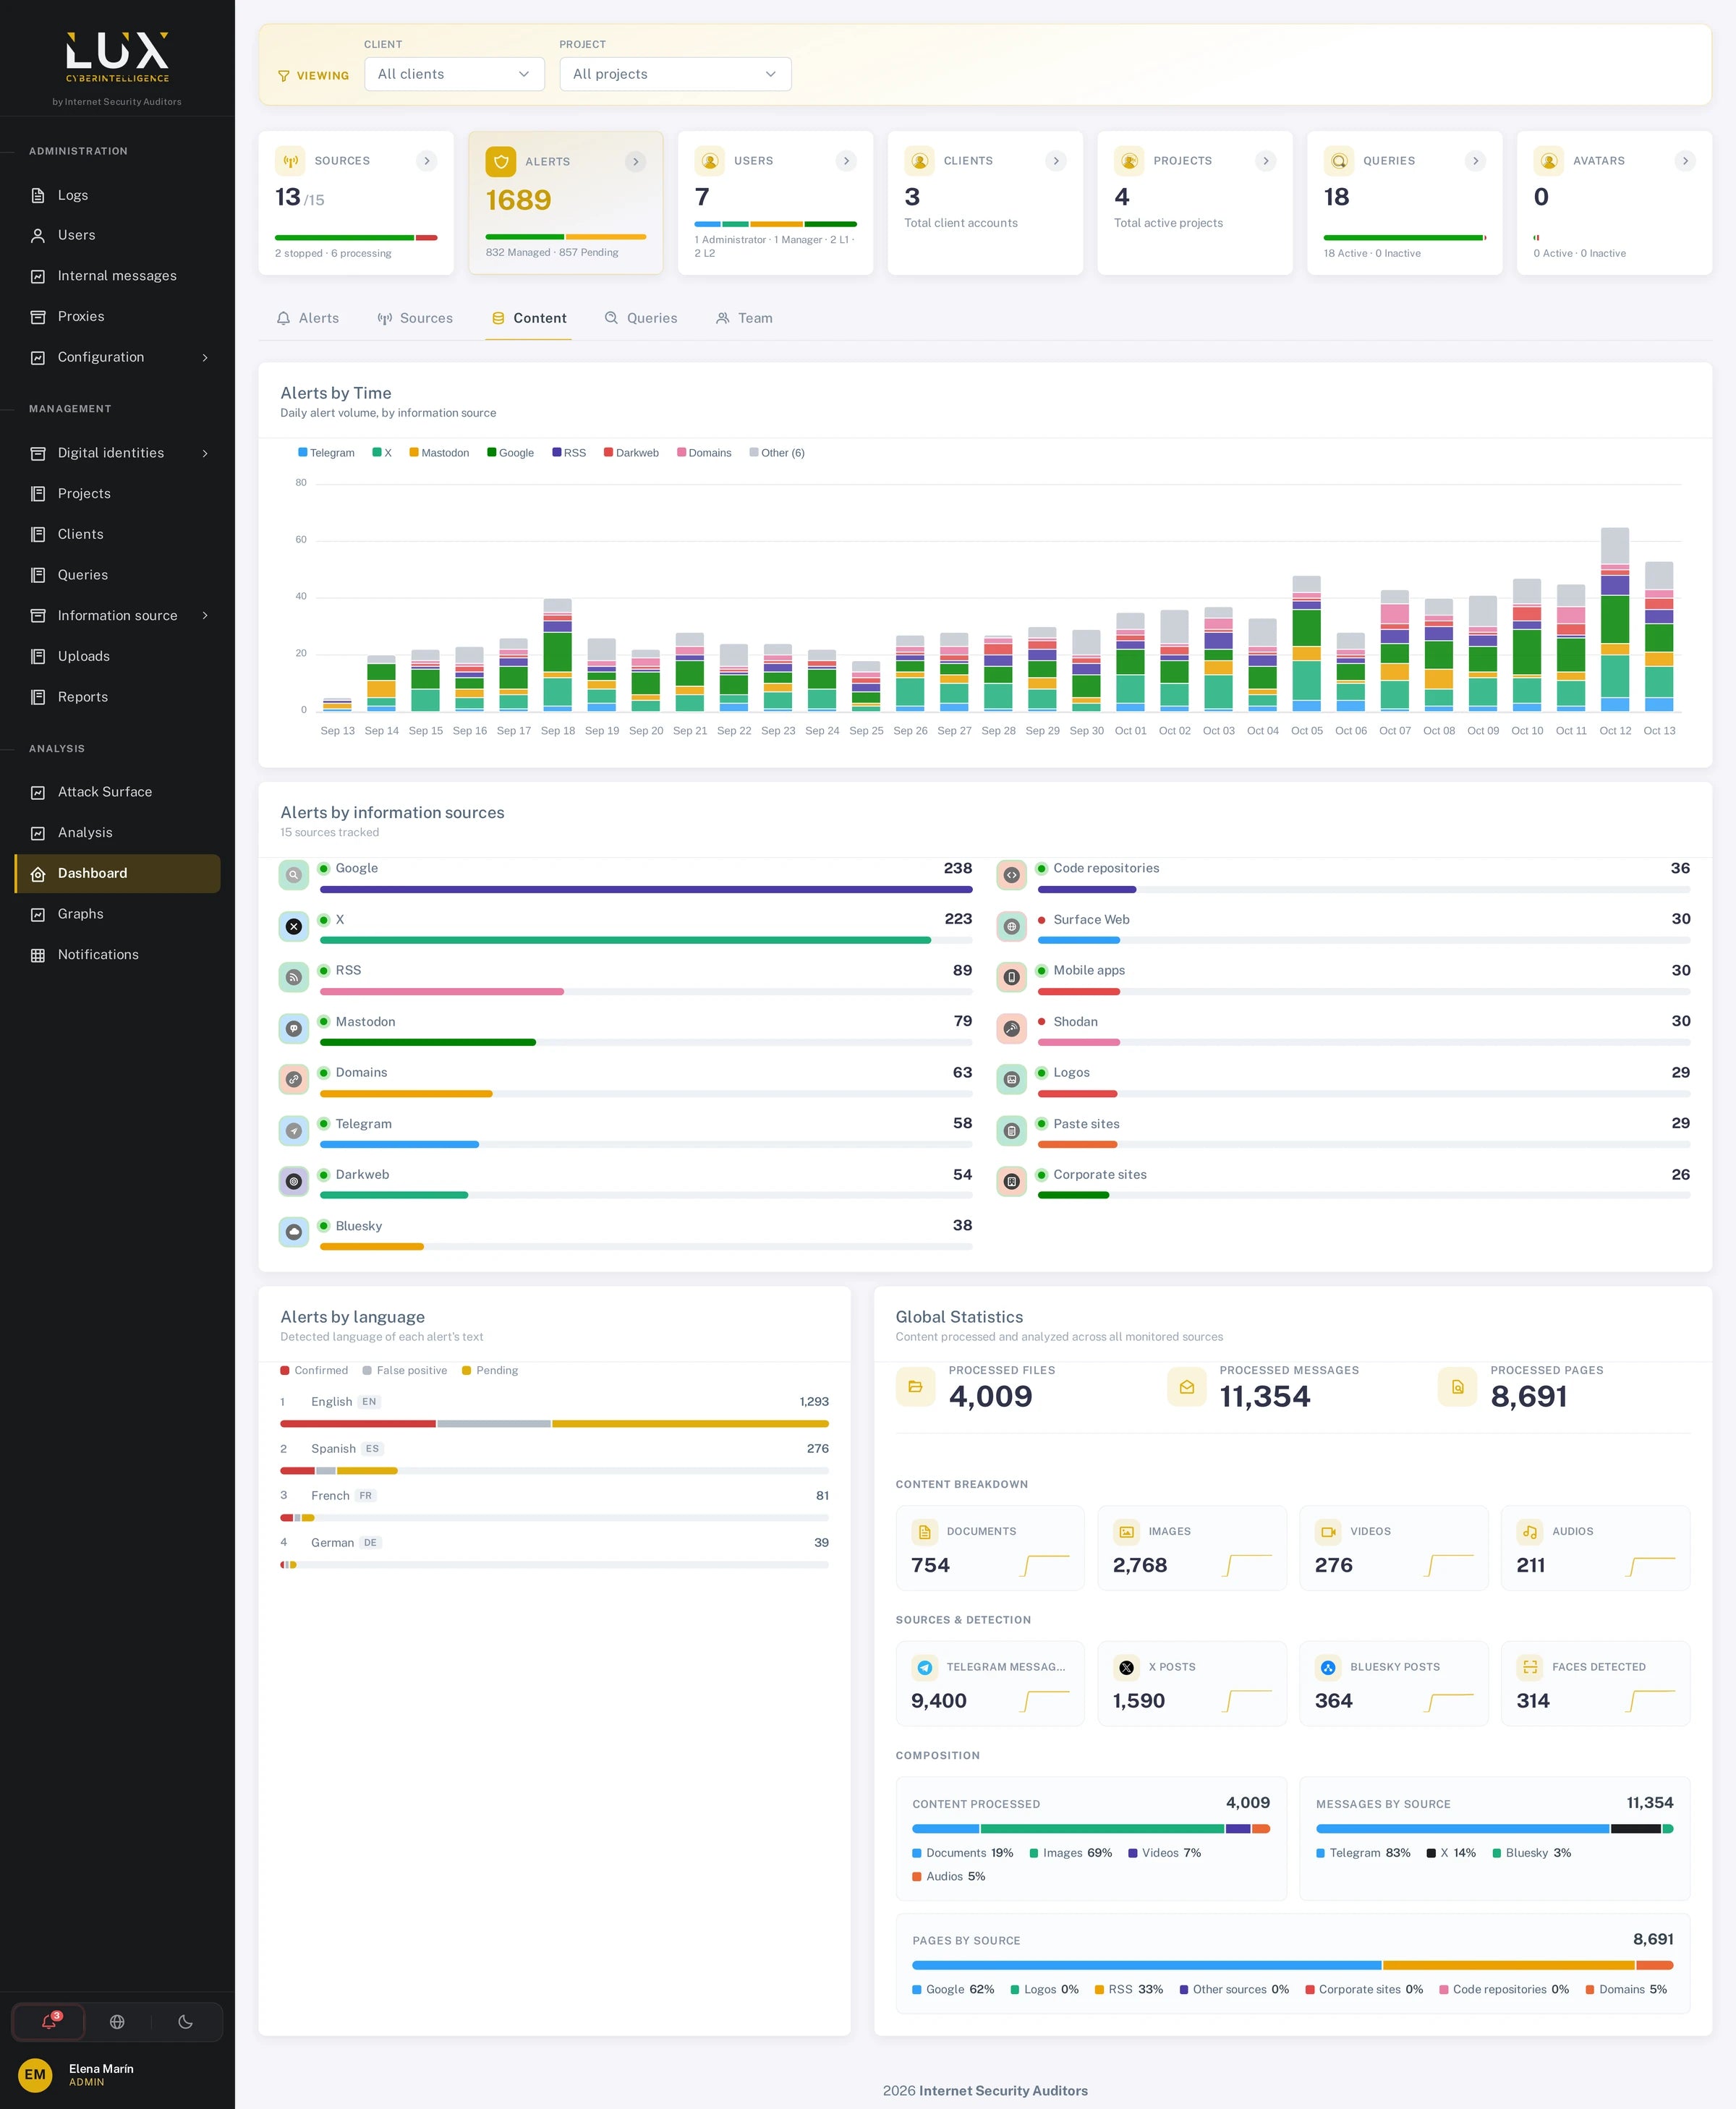Click the Alerts card shield icon
The height and width of the screenshot is (2109, 1736).
click(501, 162)
